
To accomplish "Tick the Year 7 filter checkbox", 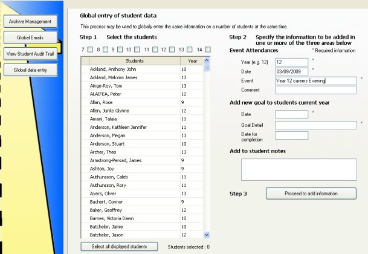I will tap(90, 50).
